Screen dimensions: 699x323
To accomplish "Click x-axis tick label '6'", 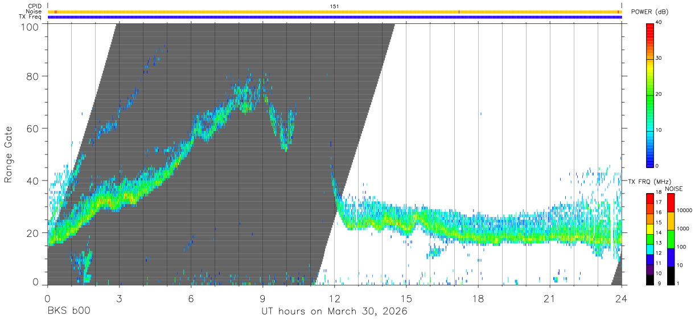I will click(191, 299).
